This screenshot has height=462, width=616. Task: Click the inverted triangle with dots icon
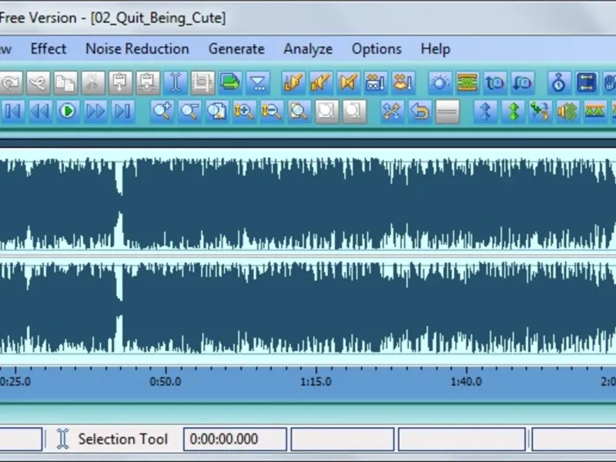(x=258, y=83)
